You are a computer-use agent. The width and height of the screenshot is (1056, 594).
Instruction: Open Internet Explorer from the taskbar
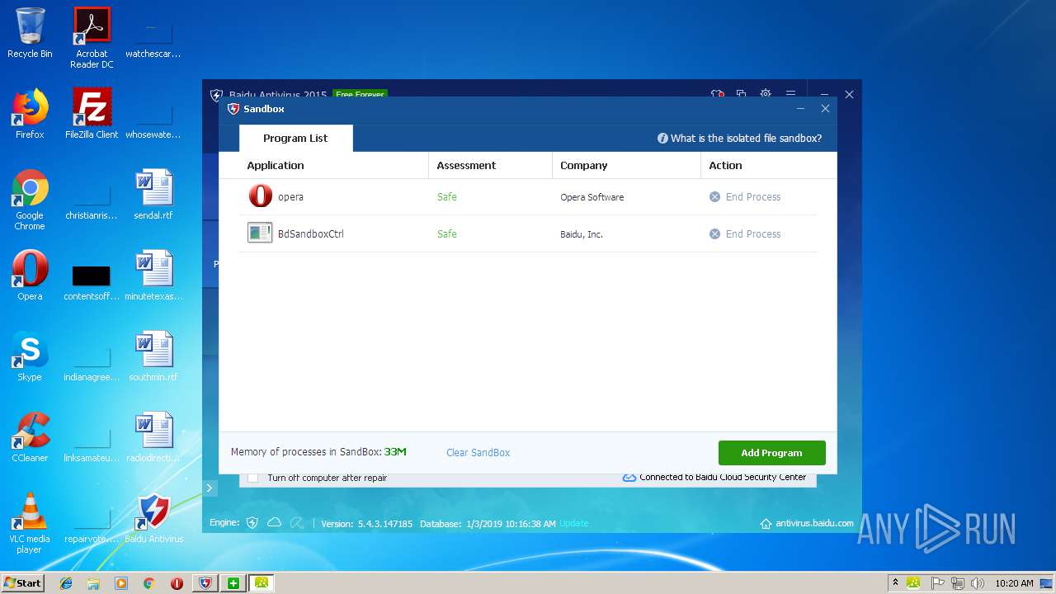(66, 583)
